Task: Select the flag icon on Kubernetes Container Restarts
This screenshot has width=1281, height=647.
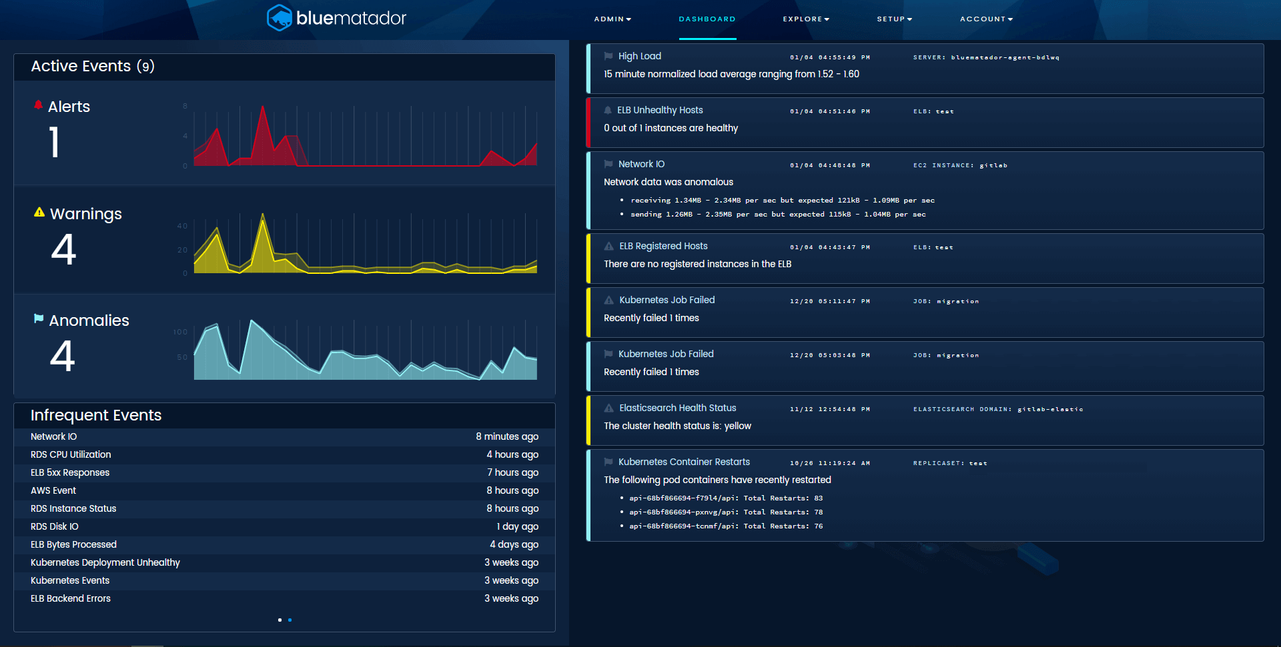Action: click(608, 461)
